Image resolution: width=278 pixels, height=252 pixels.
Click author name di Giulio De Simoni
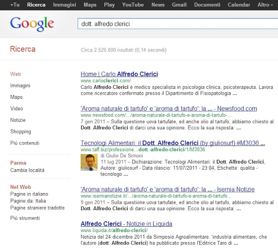pyautogui.click(x=122, y=155)
